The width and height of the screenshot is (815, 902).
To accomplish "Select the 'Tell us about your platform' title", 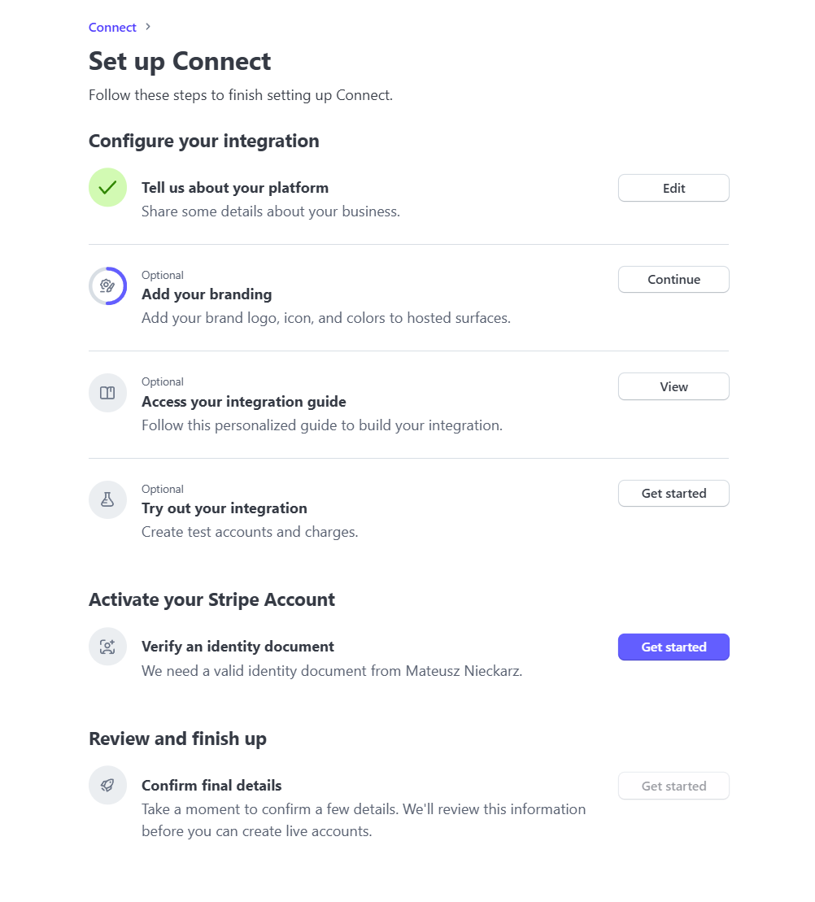I will pos(235,188).
